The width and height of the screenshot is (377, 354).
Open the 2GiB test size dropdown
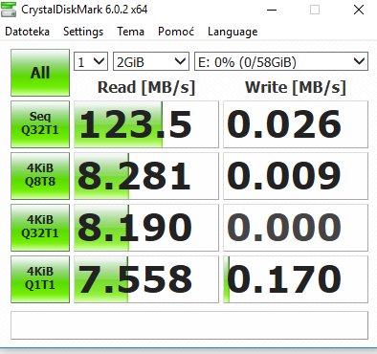151,61
